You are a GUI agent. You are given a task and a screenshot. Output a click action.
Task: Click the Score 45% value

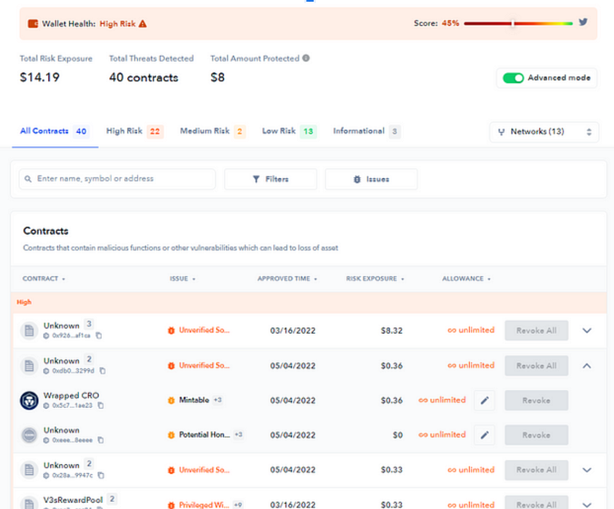(x=450, y=23)
